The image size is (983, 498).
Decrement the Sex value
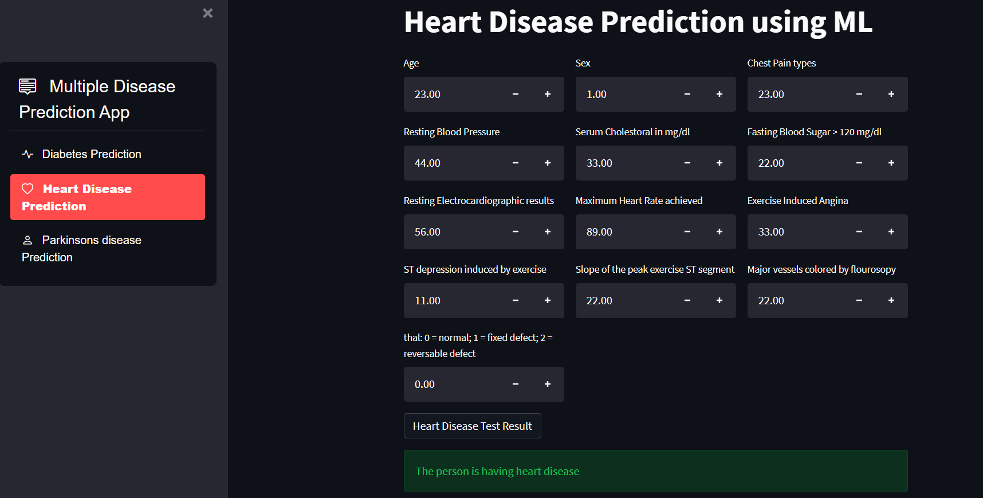point(687,94)
